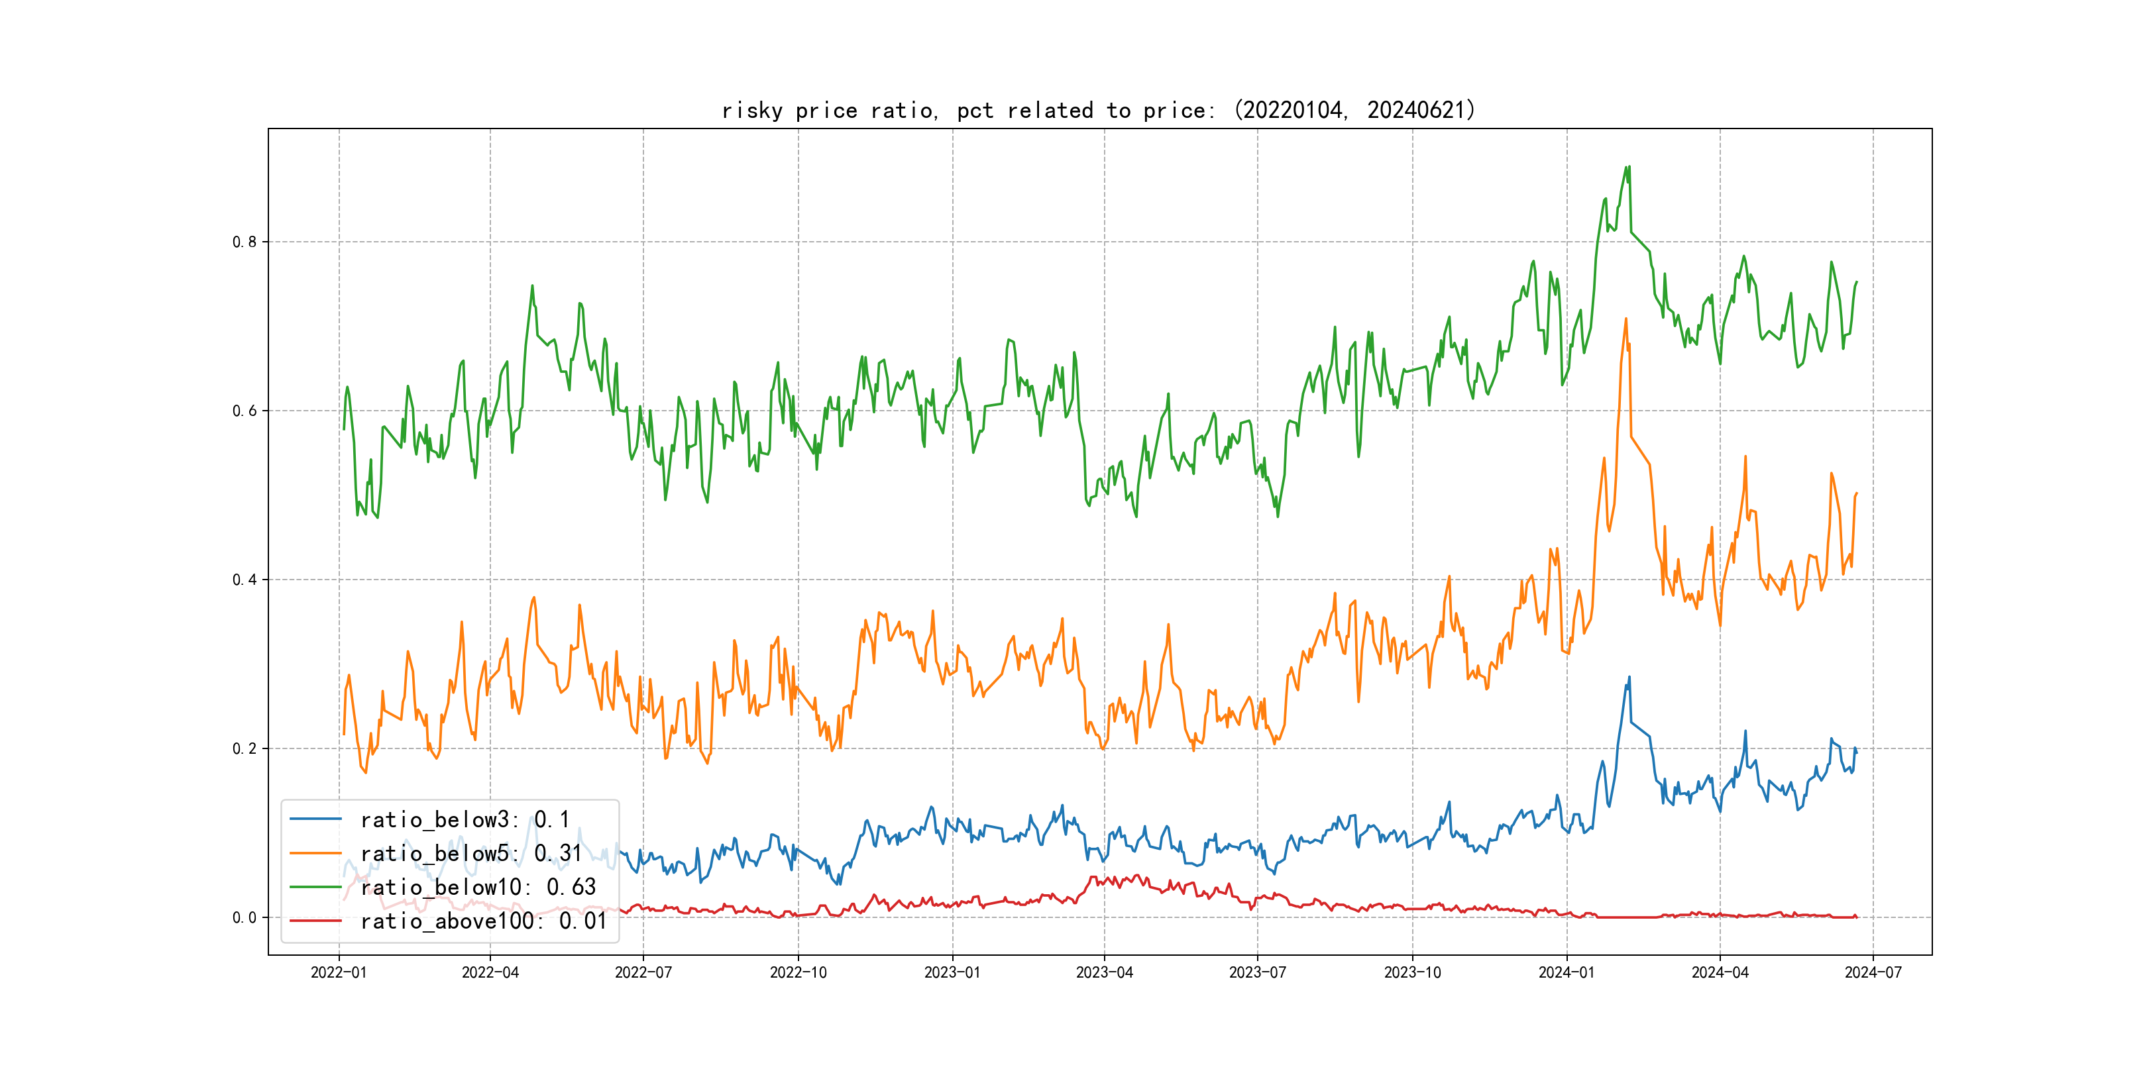Click the blue ratio_below3 legend line swatch
The image size is (2147, 1073).
[315, 819]
